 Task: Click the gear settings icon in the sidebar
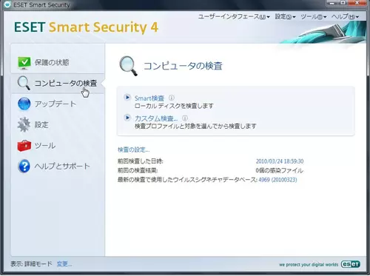pyautogui.click(x=24, y=124)
